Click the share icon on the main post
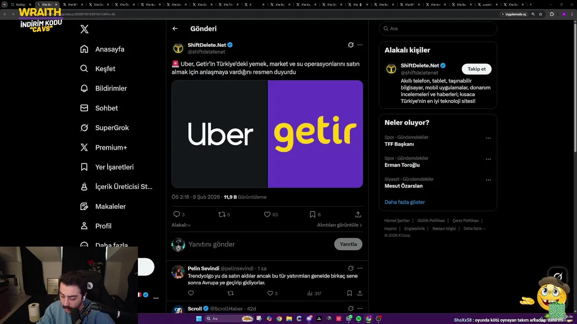The image size is (577, 324). (x=358, y=215)
